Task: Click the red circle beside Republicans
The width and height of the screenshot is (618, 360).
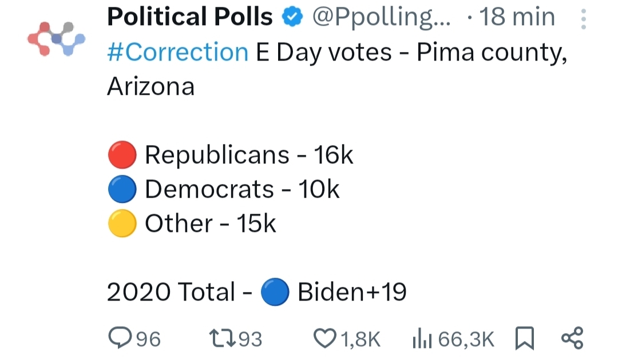Action: coord(122,155)
